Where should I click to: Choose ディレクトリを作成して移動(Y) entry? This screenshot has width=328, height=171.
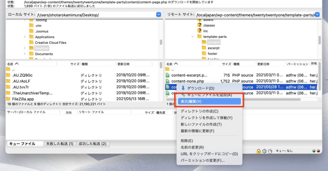tap(207, 118)
